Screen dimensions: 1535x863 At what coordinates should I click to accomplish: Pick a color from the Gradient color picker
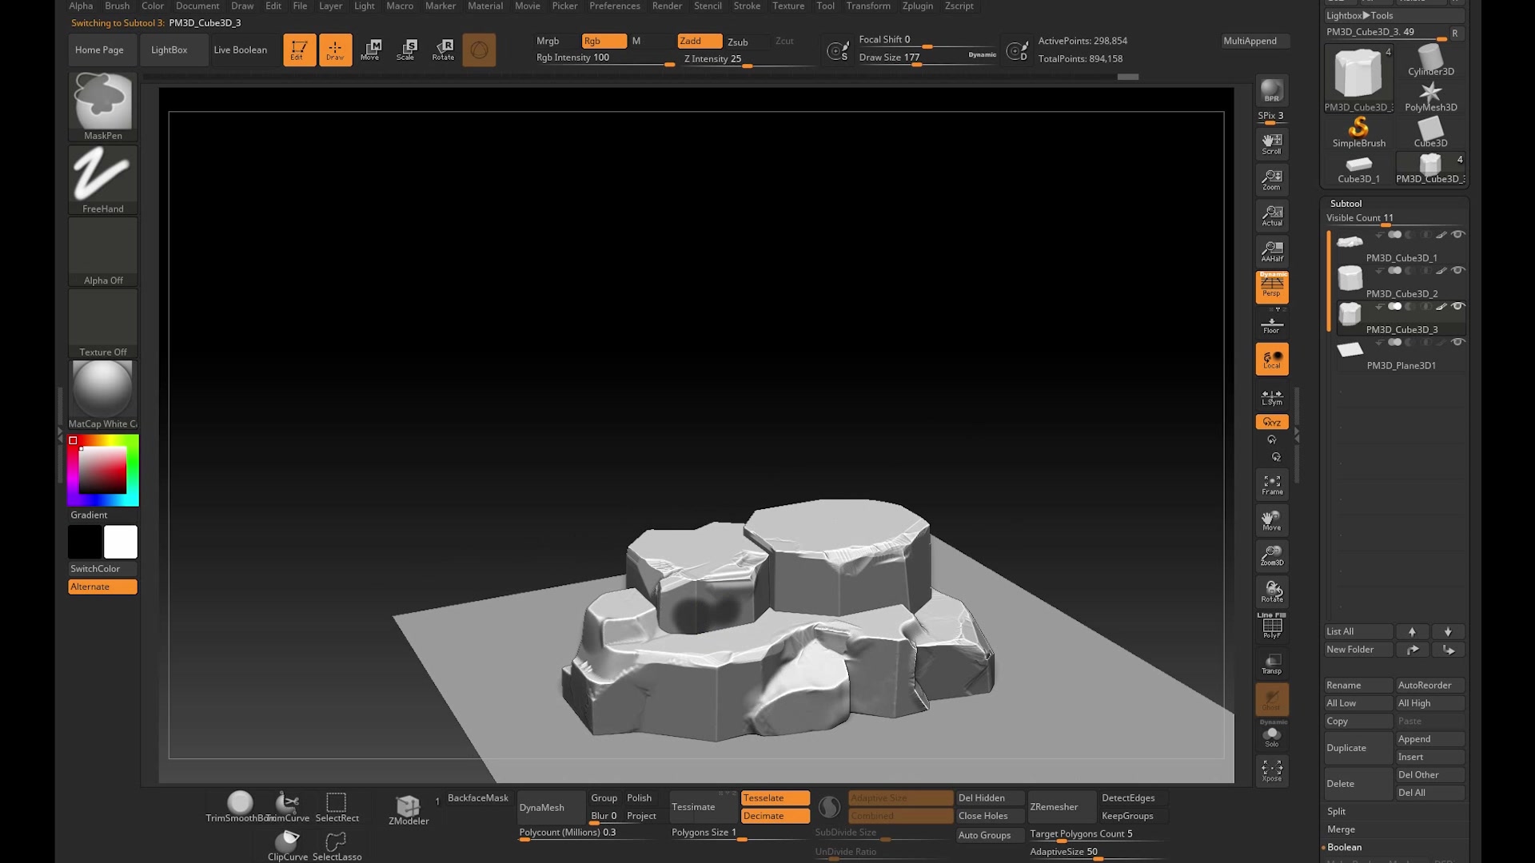[x=102, y=470]
